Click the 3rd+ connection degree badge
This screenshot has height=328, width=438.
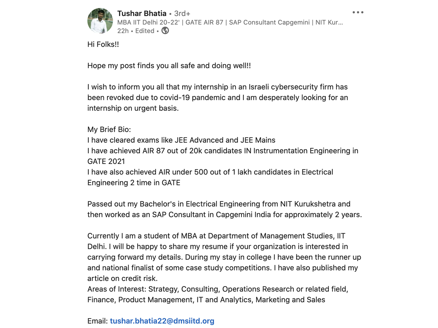(x=182, y=13)
